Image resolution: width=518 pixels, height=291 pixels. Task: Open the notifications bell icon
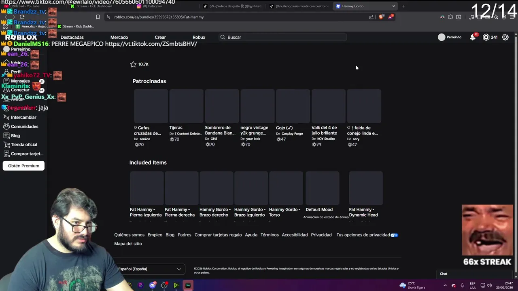pos(473,37)
